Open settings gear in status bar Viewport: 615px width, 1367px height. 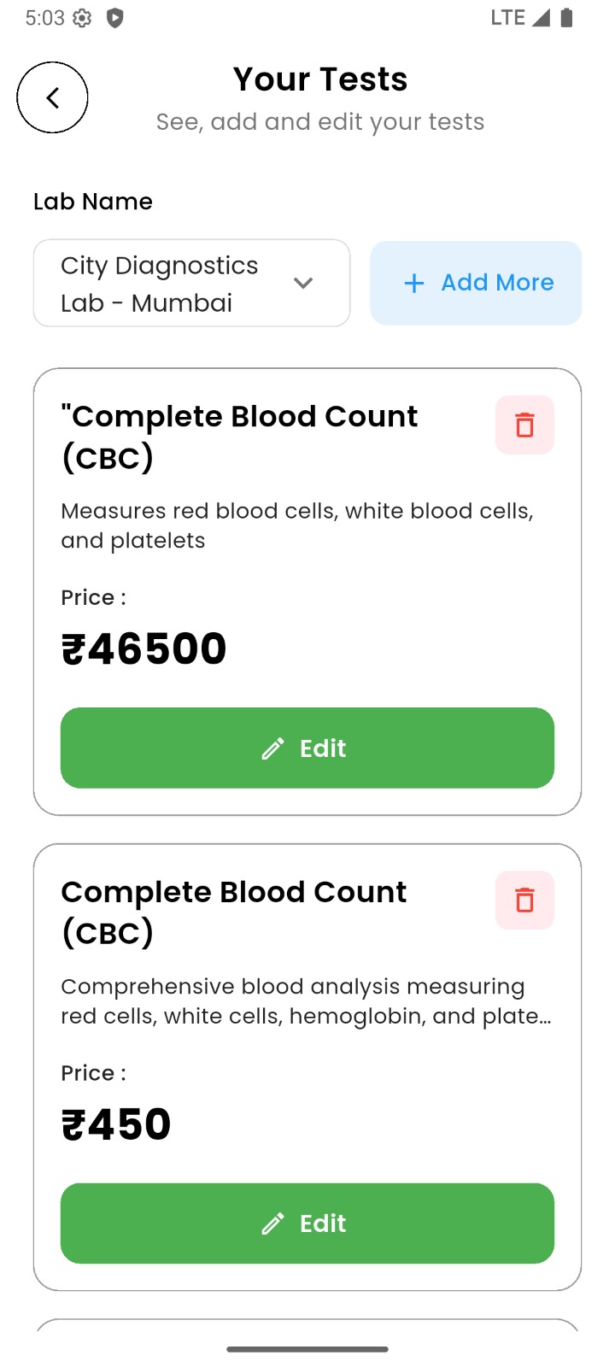point(82,18)
